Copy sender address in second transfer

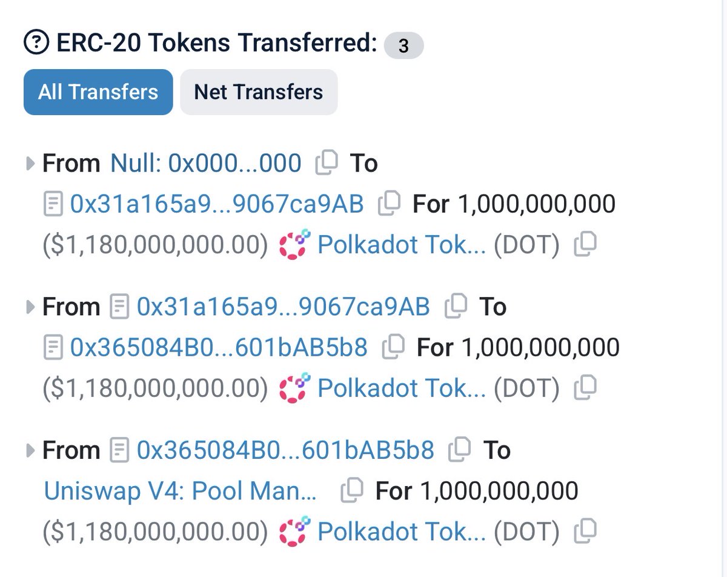(455, 306)
